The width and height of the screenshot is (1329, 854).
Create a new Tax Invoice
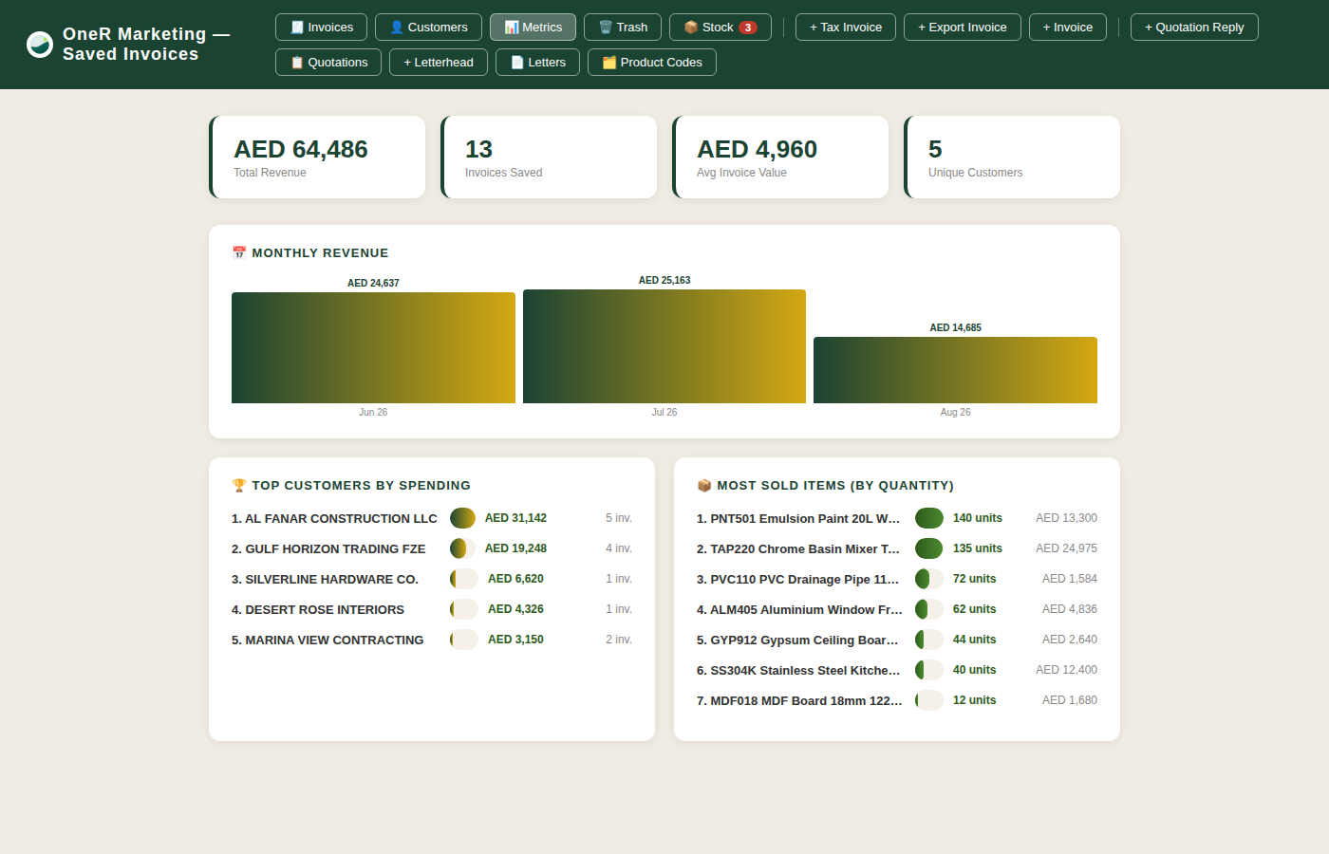pos(846,28)
